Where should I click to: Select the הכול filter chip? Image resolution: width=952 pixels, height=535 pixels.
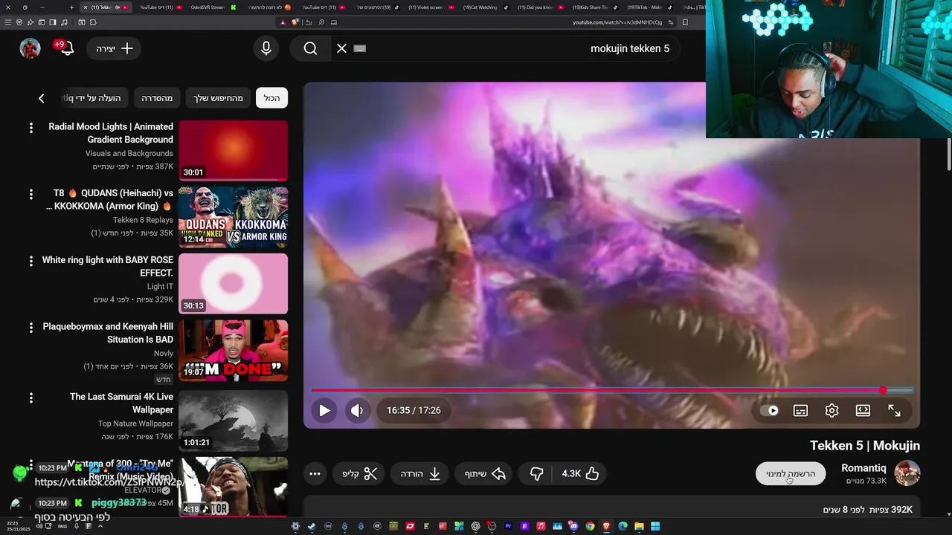coord(271,98)
